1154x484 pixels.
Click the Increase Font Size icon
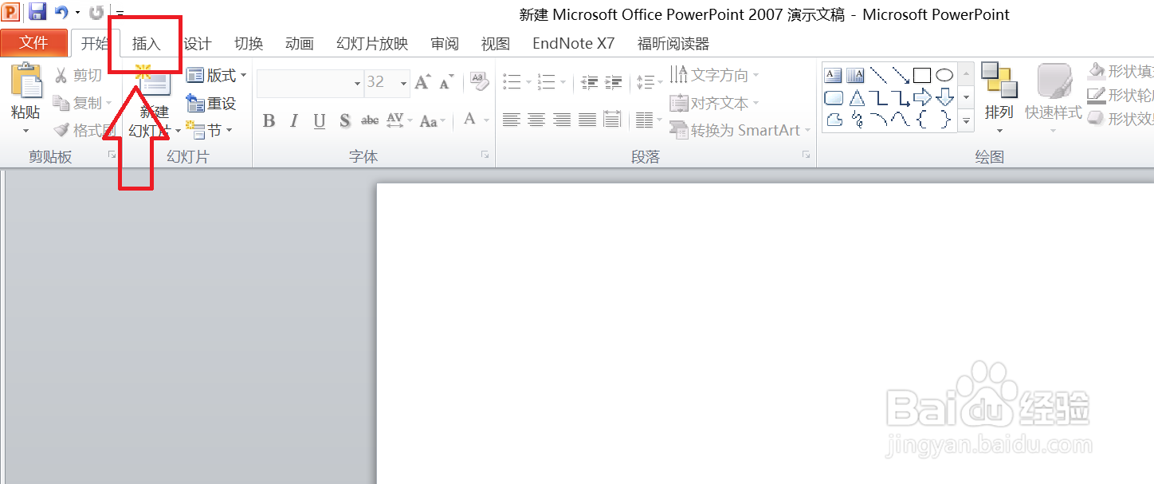click(422, 81)
